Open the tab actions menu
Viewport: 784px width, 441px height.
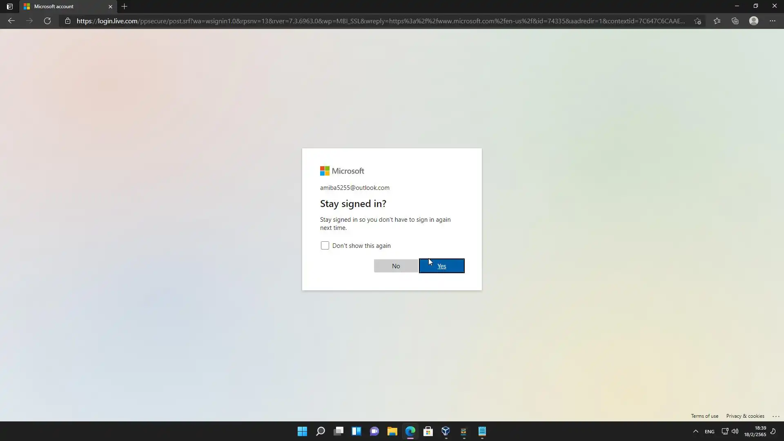coord(10,7)
